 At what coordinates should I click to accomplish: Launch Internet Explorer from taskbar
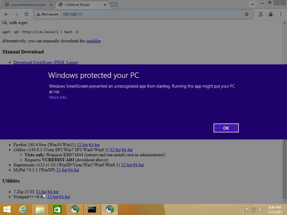pos(23,209)
